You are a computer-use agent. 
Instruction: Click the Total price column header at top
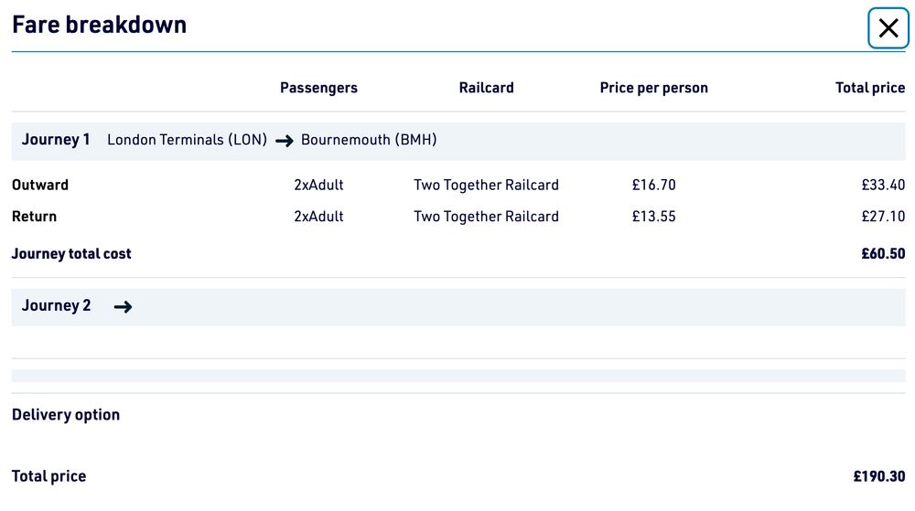click(x=869, y=88)
